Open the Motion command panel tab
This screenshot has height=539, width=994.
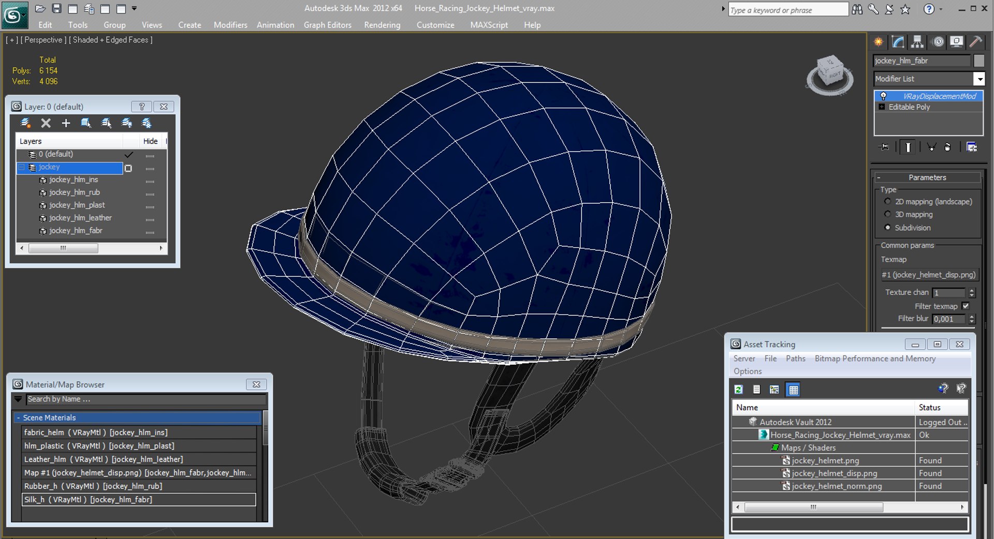[x=938, y=42]
